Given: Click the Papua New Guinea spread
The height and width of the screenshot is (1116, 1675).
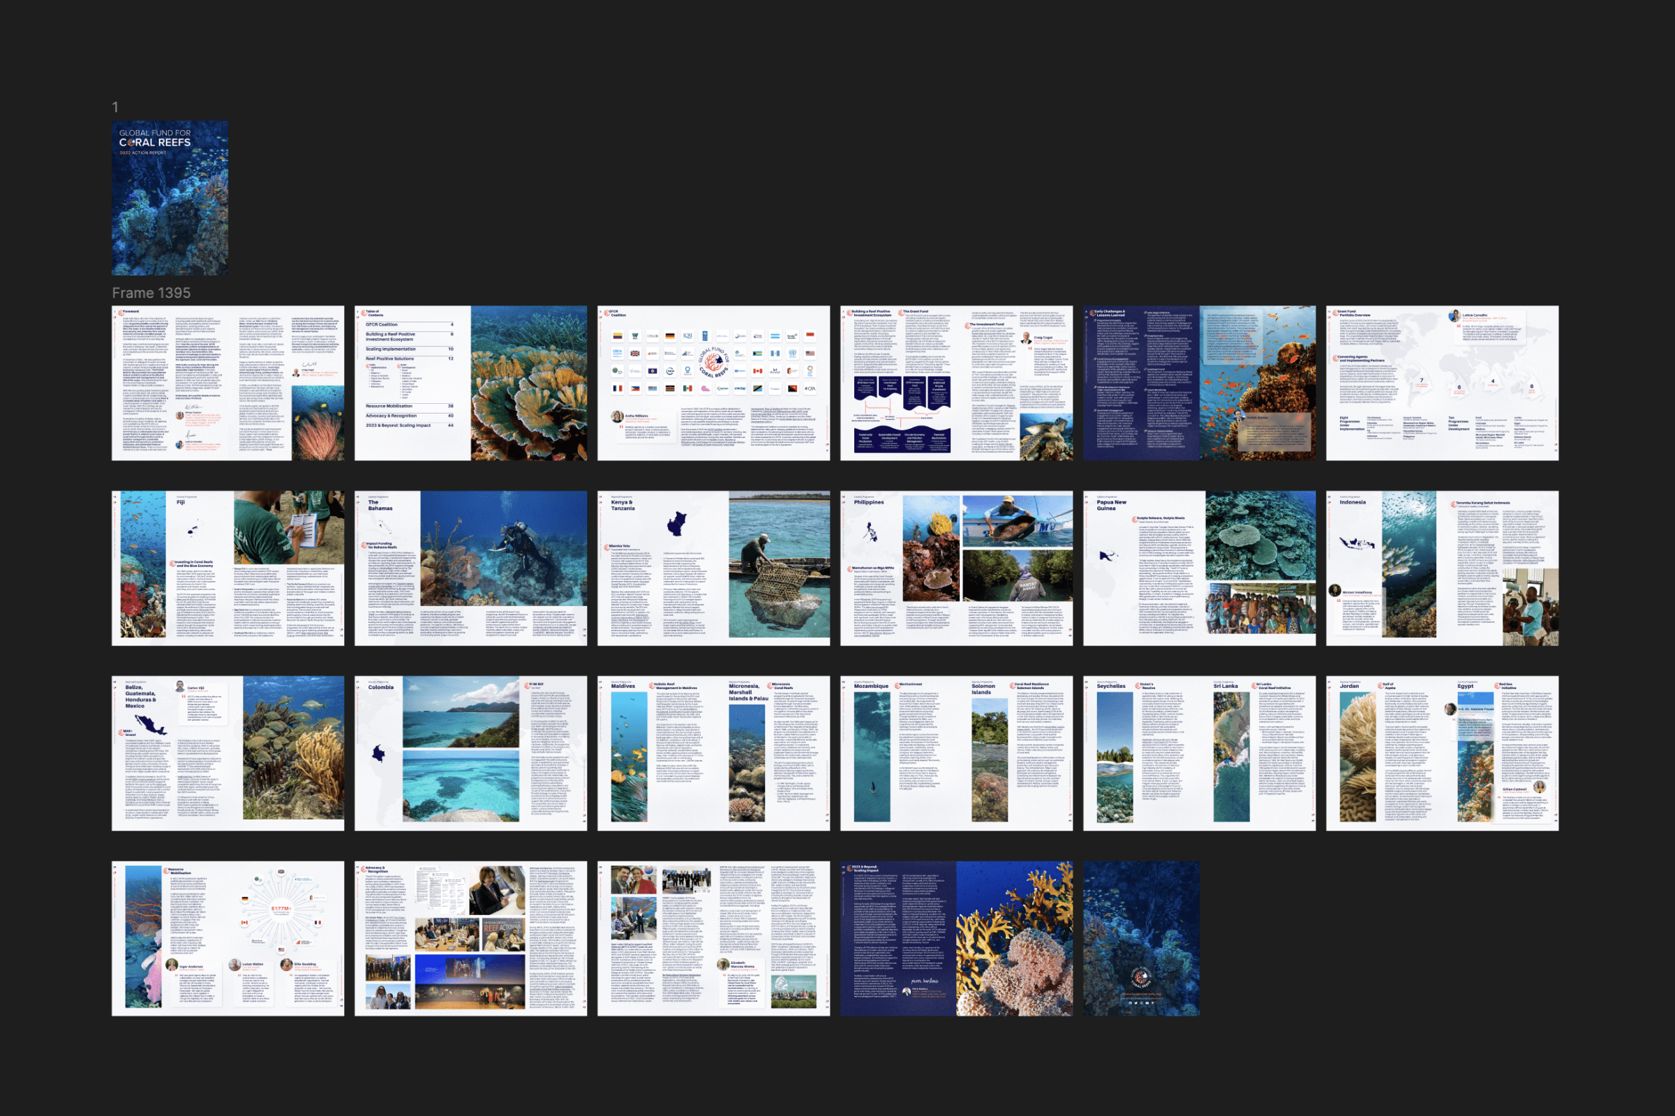Looking at the screenshot, I should point(1199,568).
